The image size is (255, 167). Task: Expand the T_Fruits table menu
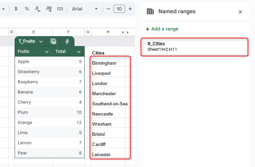pos(41,41)
